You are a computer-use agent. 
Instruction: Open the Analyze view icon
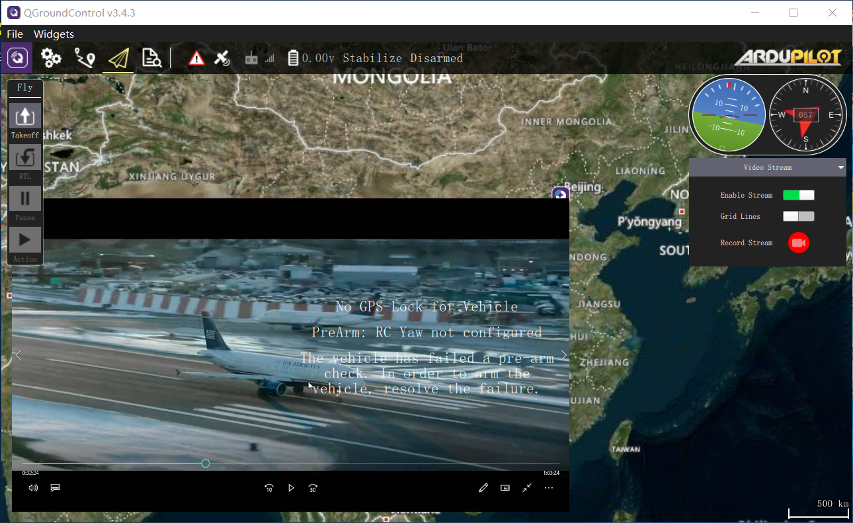click(x=152, y=58)
